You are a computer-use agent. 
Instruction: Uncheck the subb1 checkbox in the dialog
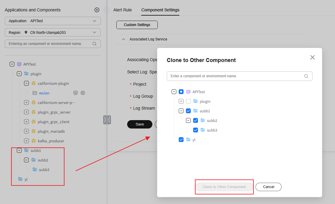[188, 111]
